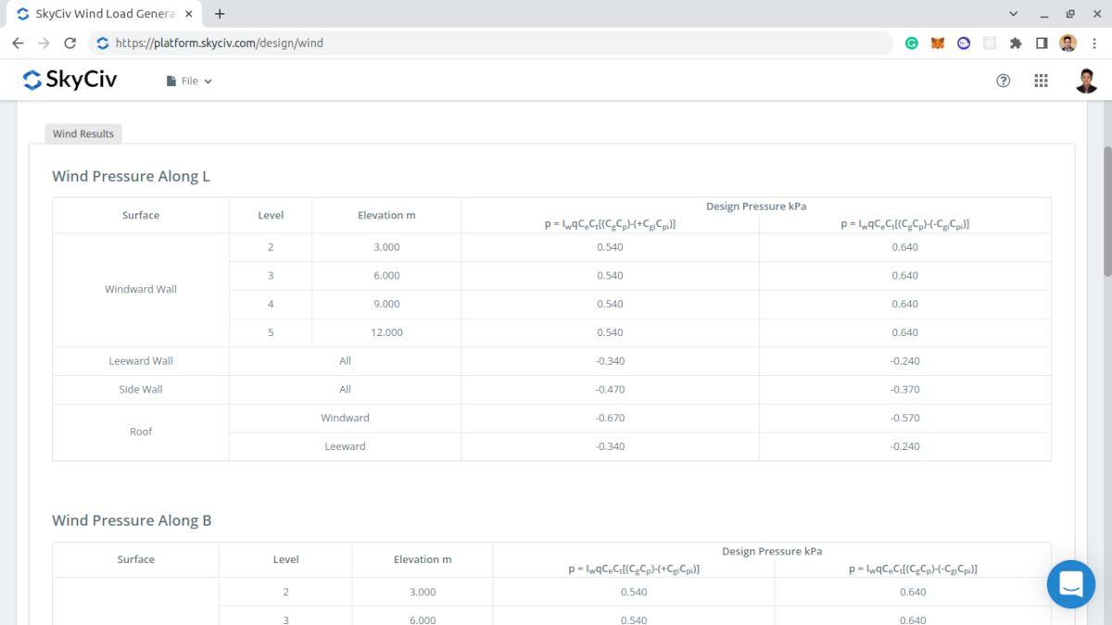Click the Roof surface cell

[x=141, y=431]
